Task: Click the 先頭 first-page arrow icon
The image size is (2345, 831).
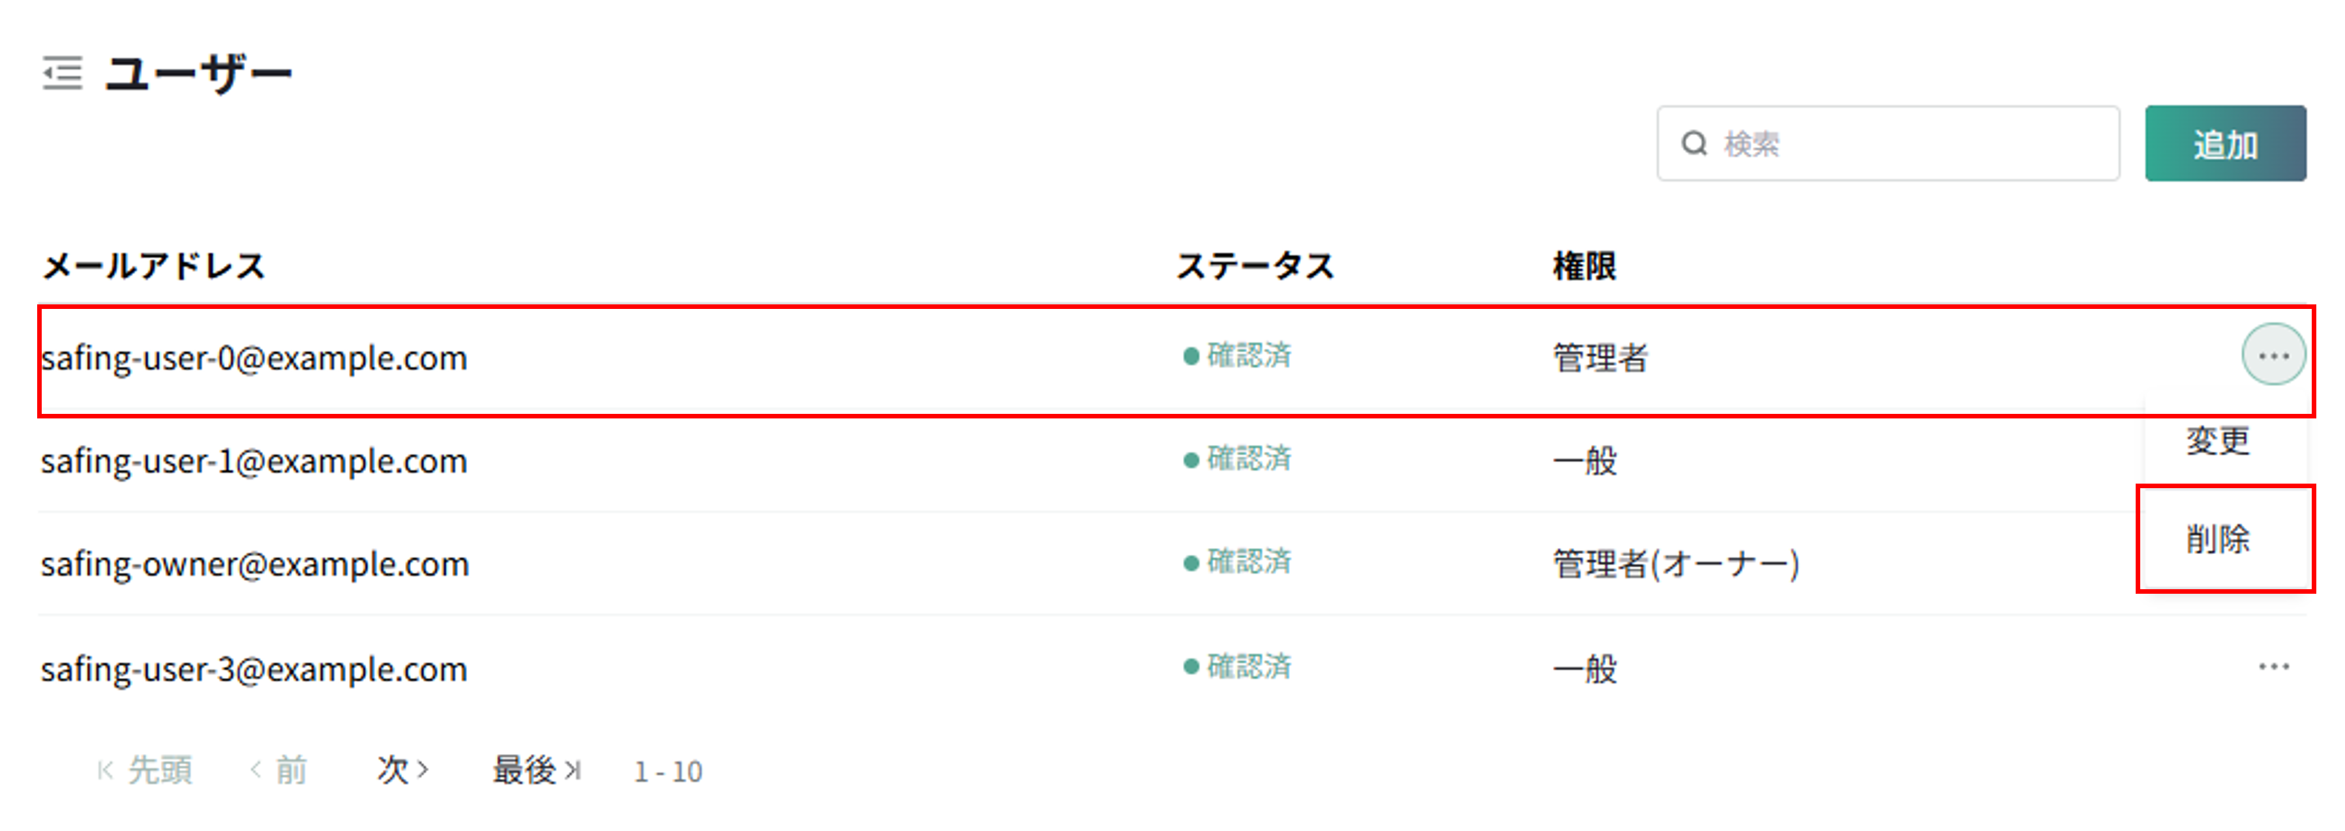Action: tap(105, 771)
